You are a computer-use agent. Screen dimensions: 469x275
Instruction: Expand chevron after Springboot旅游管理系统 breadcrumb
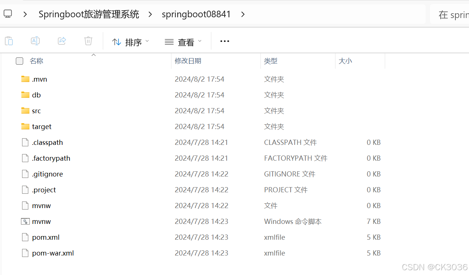pos(150,14)
